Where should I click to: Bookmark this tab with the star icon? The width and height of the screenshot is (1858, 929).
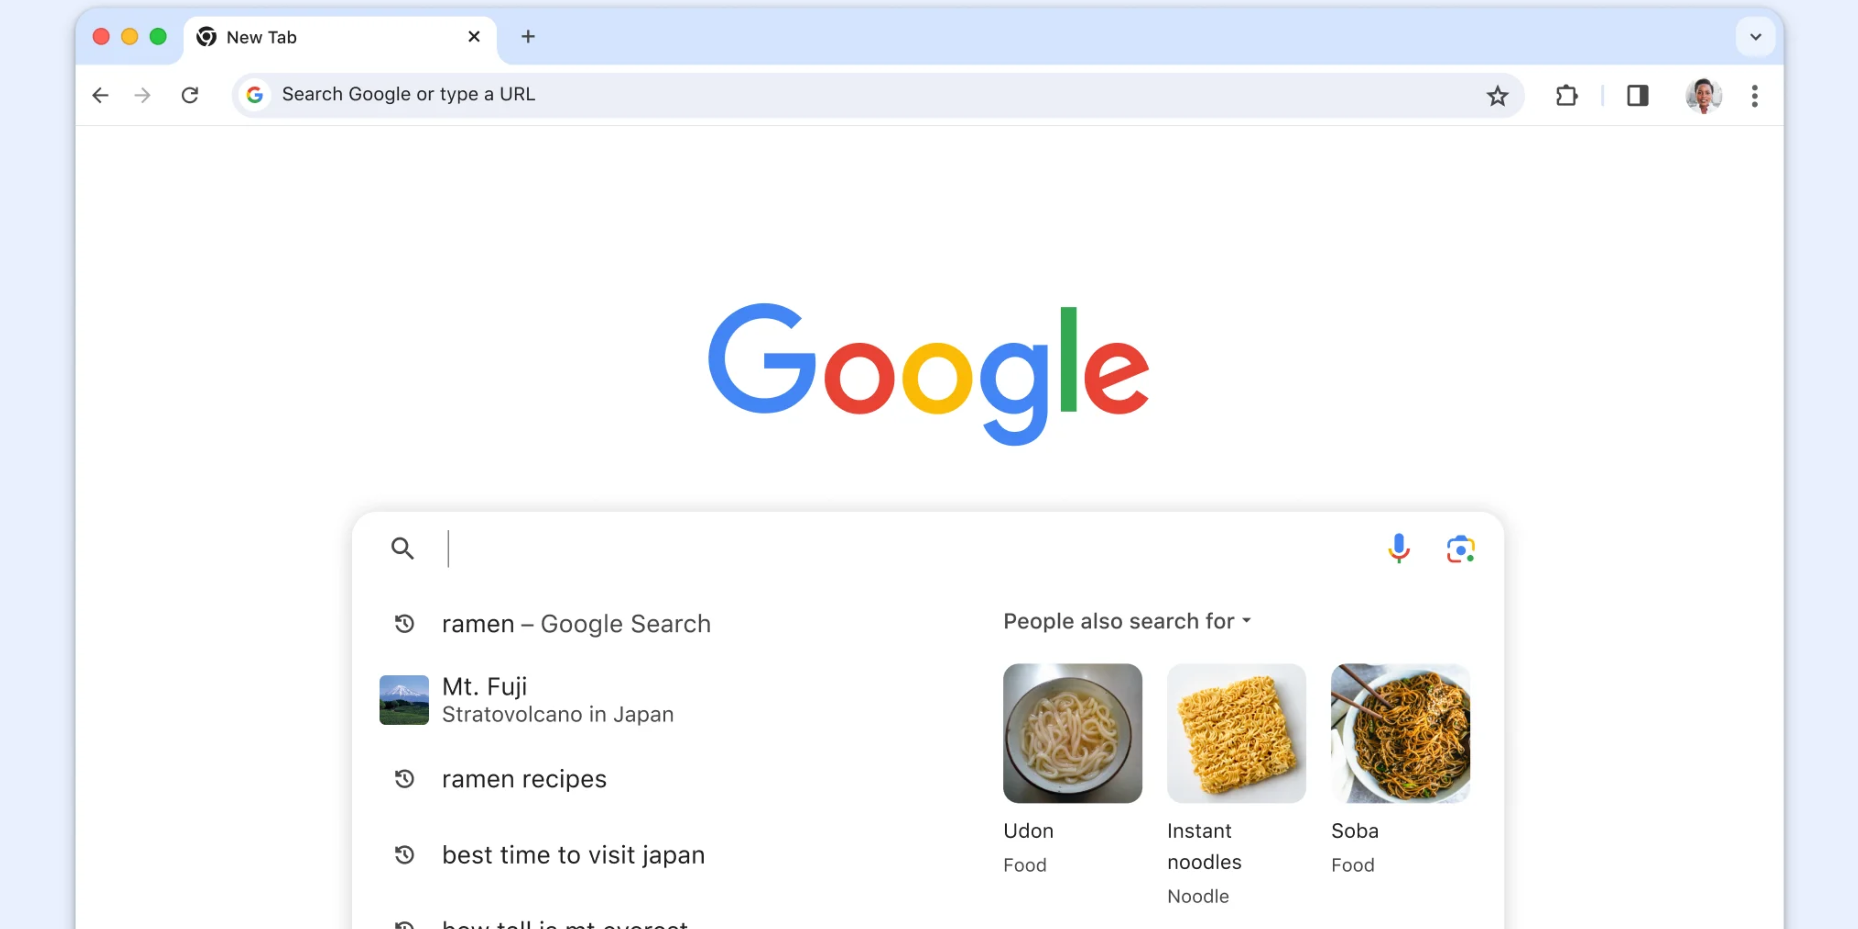pyautogui.click(x=1497, y=95)
